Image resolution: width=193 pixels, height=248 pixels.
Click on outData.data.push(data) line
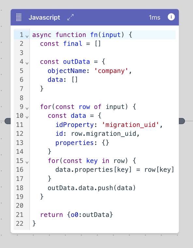click(92, 188)
